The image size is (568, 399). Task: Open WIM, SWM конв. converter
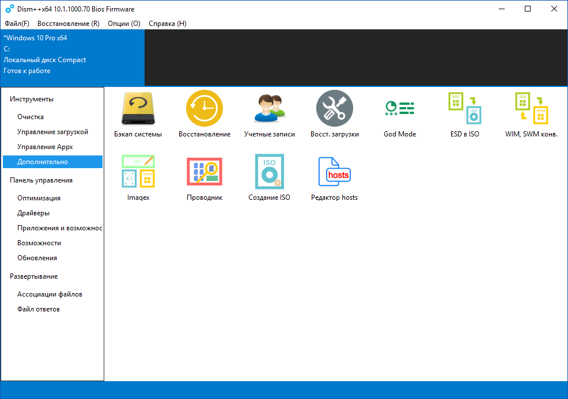point(531,115)
